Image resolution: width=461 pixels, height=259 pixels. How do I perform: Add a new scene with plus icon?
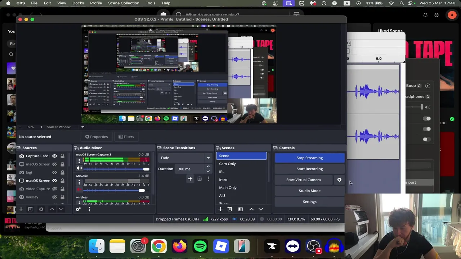pyautogui.click(x=220, y=209)
